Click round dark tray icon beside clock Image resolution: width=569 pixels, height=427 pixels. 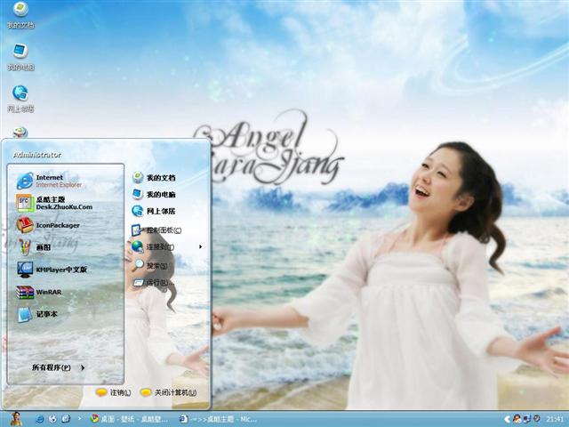pyautogui.click(x=536, y=419)
